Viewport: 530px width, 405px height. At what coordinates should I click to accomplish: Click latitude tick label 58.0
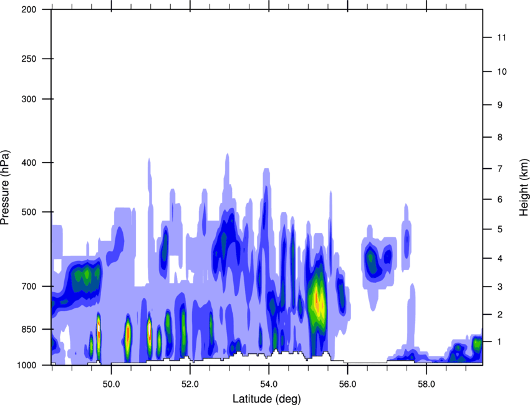426,384
